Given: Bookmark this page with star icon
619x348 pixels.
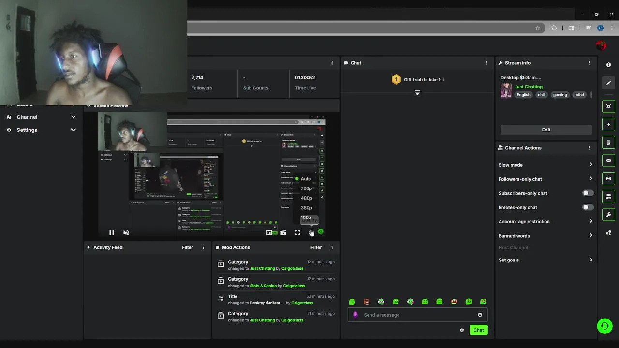Looking at the screenshot, I should coord(538,28).
